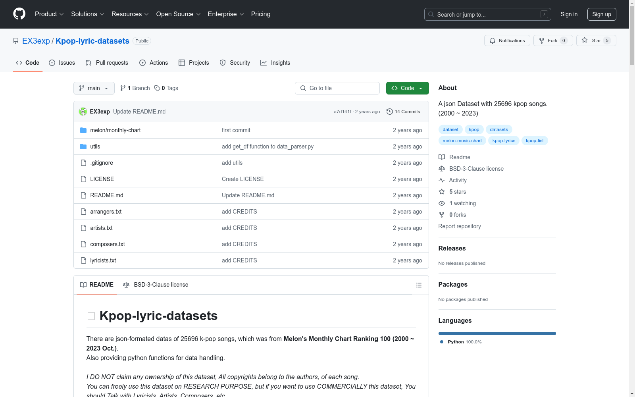635x397 pixels.
Task: Click the commit history clock icon
Action: 390,112
